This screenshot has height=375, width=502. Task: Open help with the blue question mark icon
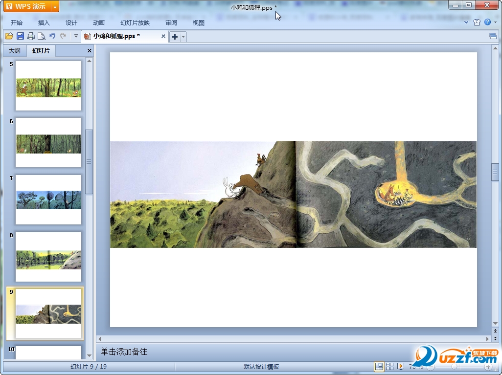(487, 22)
